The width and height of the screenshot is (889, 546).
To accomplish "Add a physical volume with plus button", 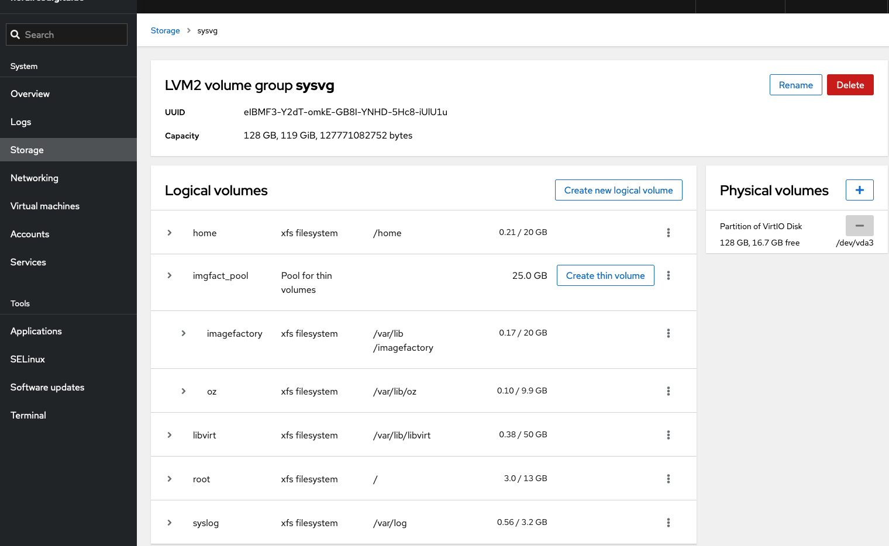I will tap(859, 190).
